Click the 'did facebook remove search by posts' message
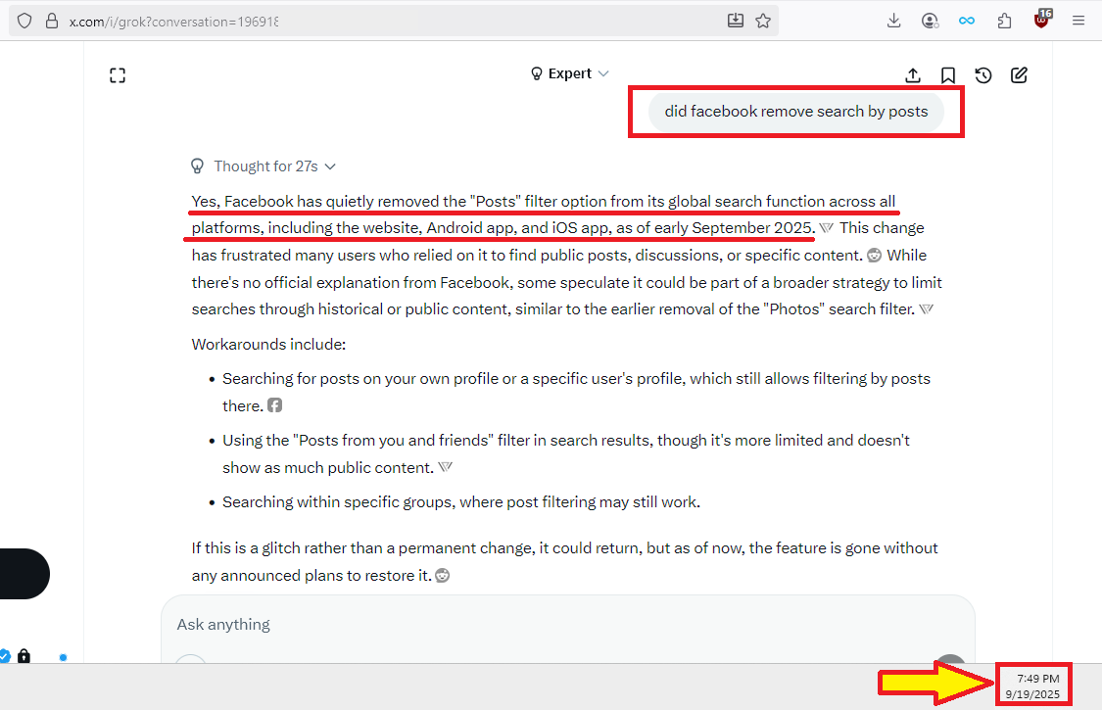The image size is (1102, 710). click(795, 112)
